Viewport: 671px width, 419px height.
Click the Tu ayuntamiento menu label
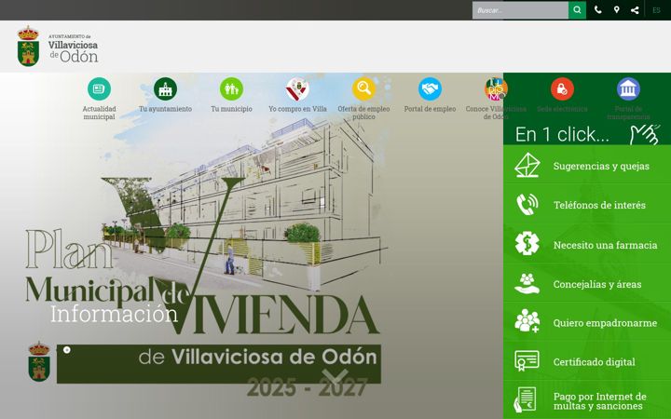click(x=165, y=109)
